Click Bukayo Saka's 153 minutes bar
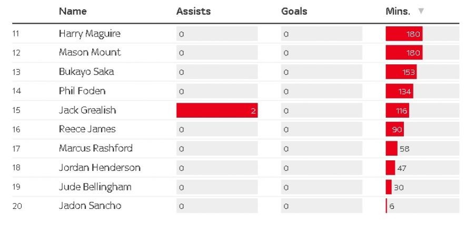Image resolution: width=474 pixels, height=230 pixels. click(x=401, y=72)
